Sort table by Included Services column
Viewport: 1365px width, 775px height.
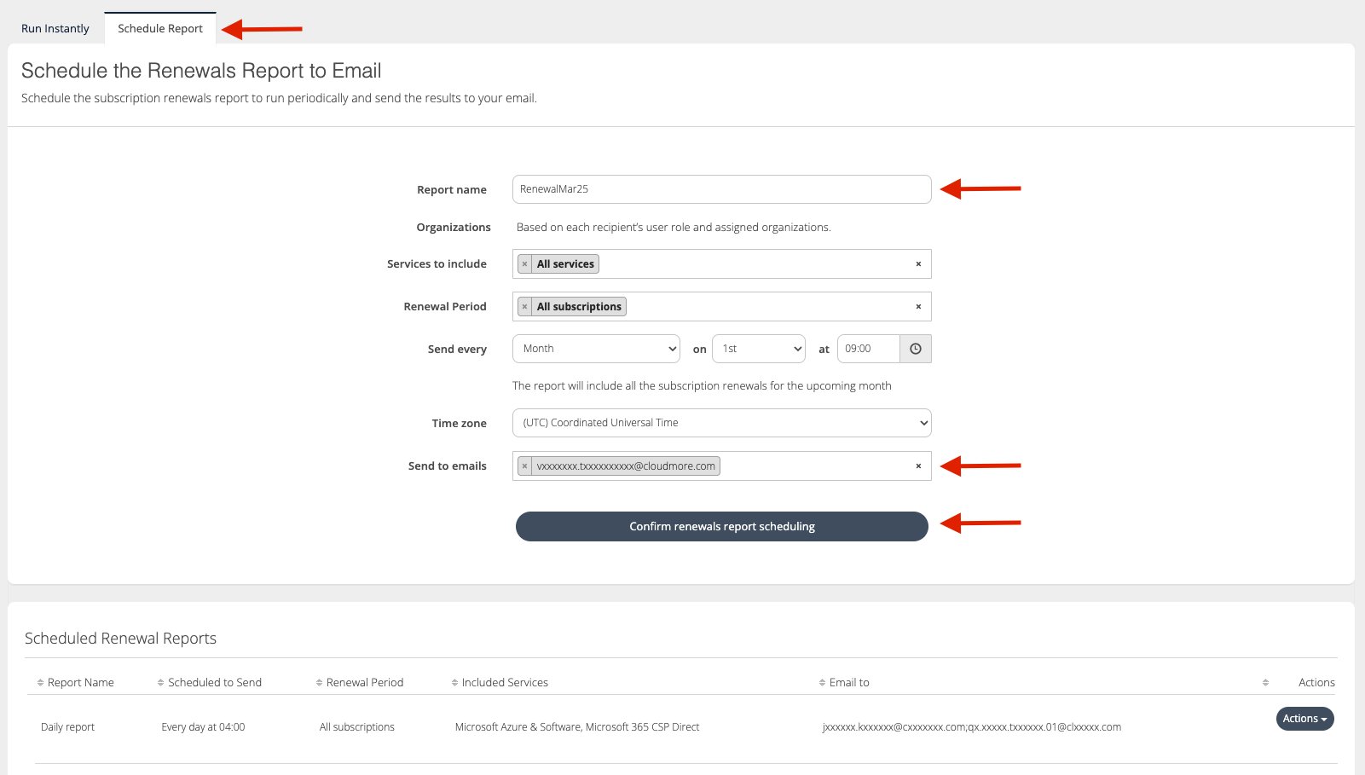click(x=504, y=683)
